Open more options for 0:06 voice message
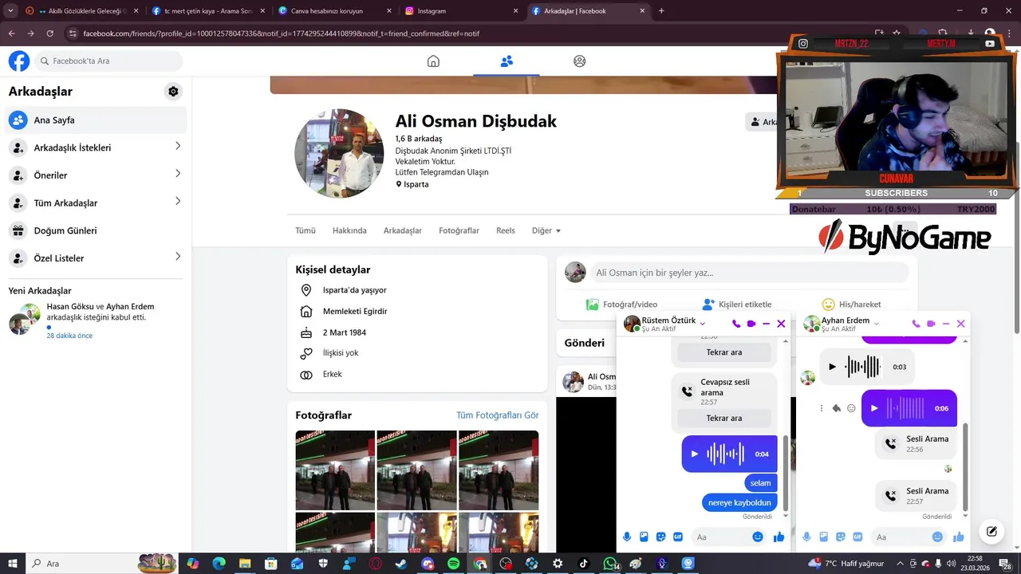The image size is (1021, 574). [x=821, y=408]
